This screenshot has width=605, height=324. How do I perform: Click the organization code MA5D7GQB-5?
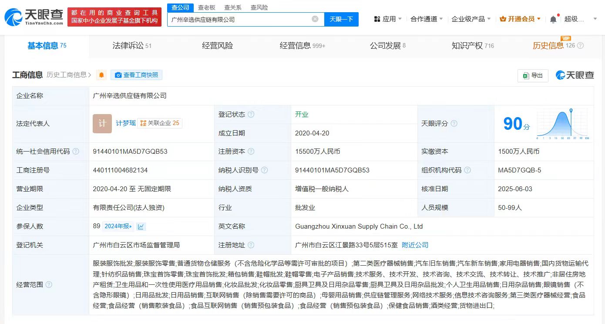520,170
